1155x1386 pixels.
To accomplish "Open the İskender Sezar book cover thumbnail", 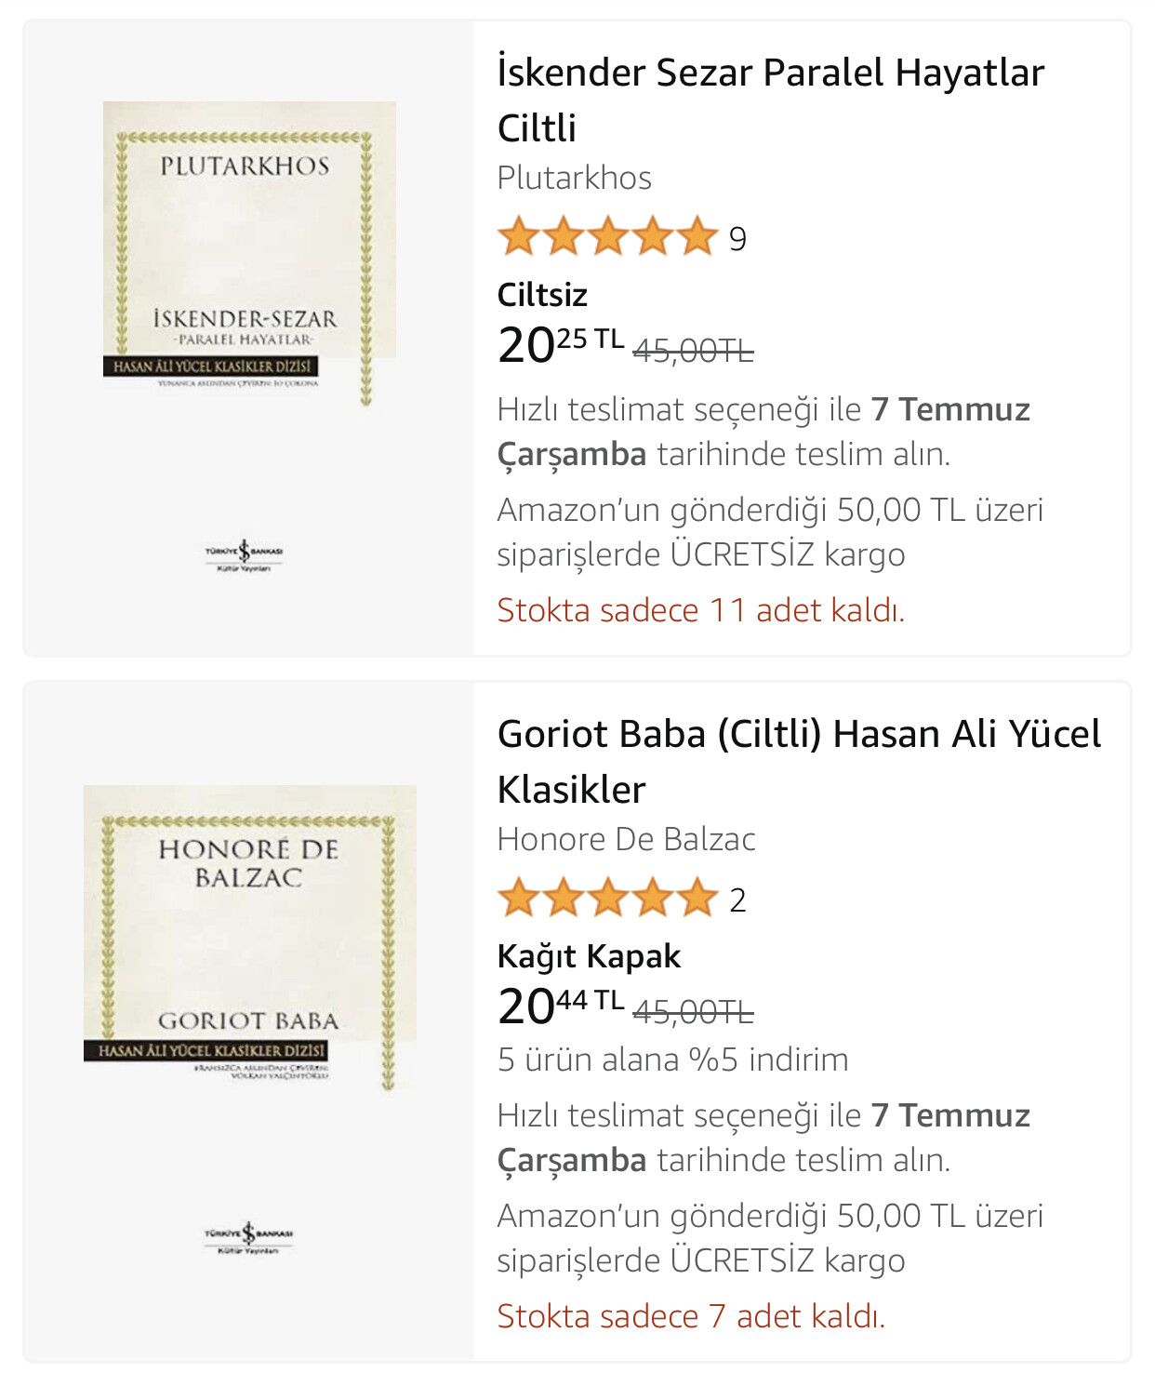I will click(249, 253).
